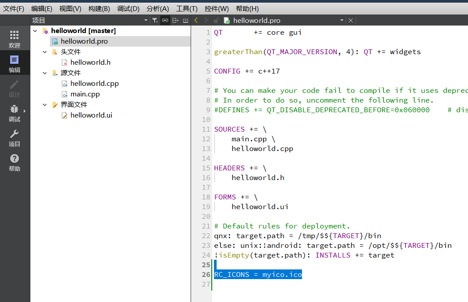Collapse the 头文件 headers folder
The height and width of the screenshot is (302, 468).
[45, 52]
